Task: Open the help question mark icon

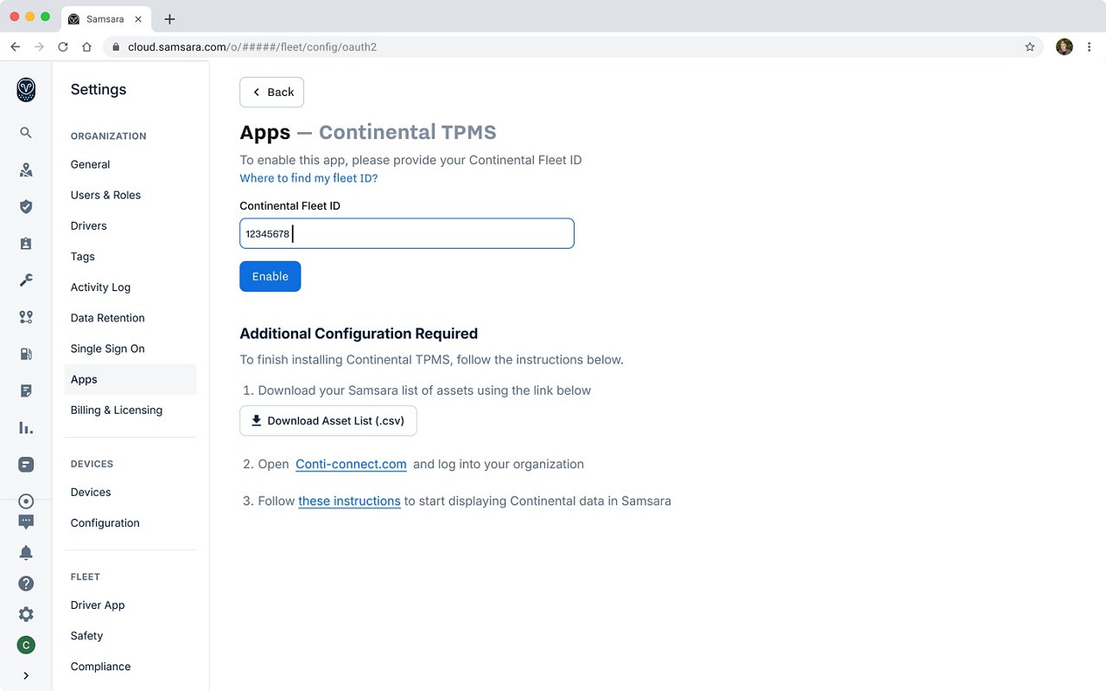Action: 26,583
